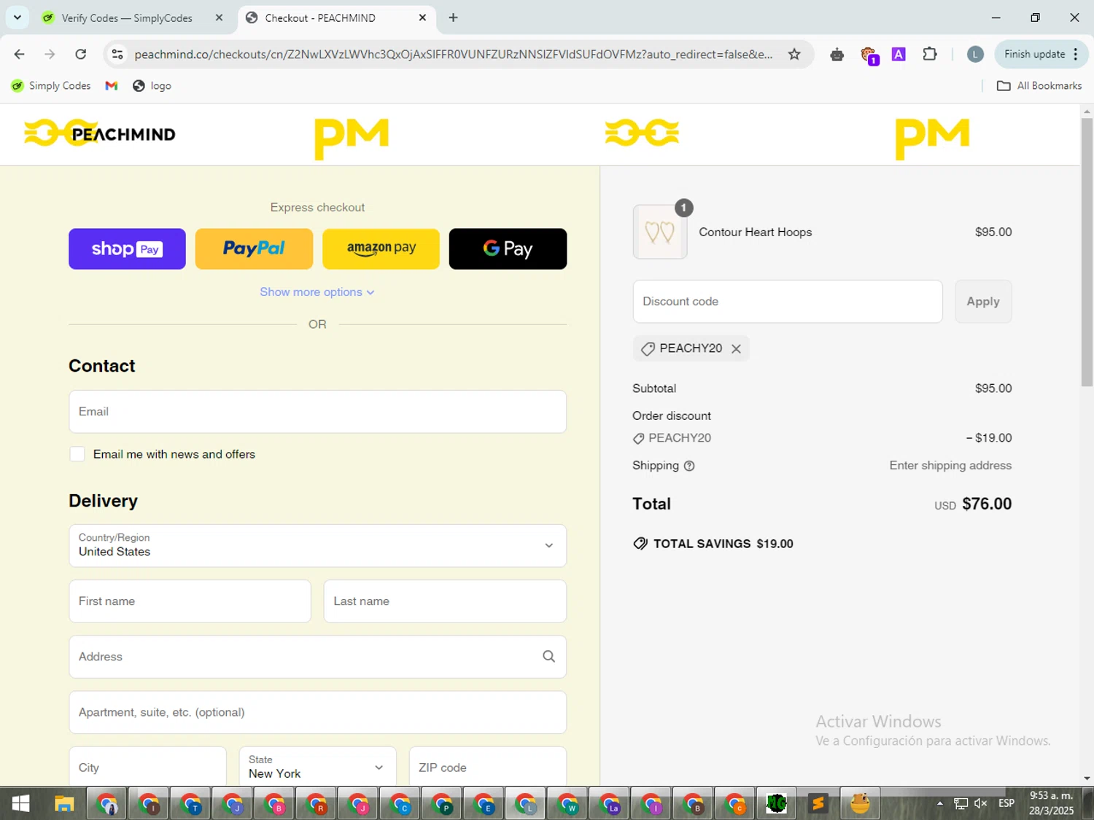Click Finish update button
This screenshot has height=820, width=1094.
tap(1034, 54)
